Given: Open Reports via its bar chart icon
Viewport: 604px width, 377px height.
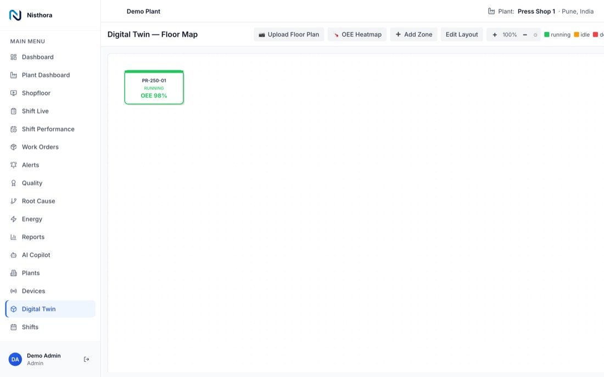Looking at the screenshot, I should [x=14, y=237].
